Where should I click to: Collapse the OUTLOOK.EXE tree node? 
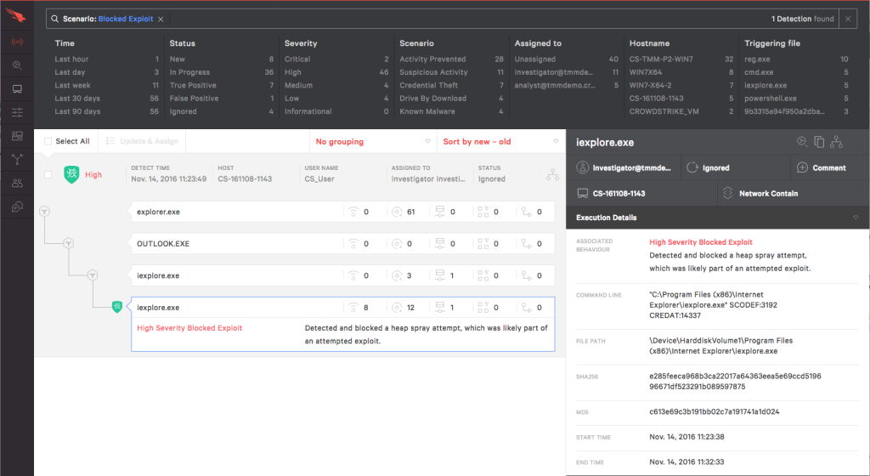coord(68,243)
